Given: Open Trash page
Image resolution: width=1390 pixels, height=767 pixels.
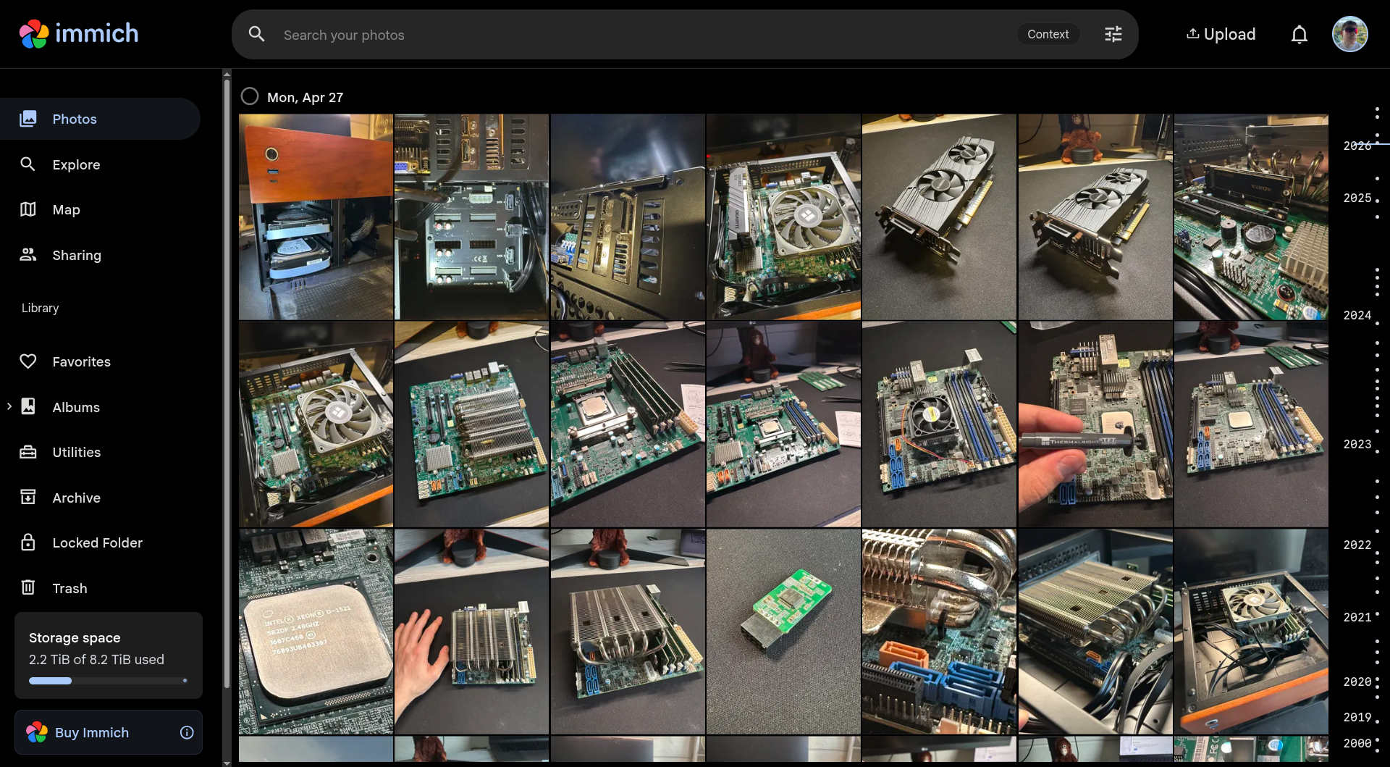Looking at the screenshot, I should click(100, 588).
